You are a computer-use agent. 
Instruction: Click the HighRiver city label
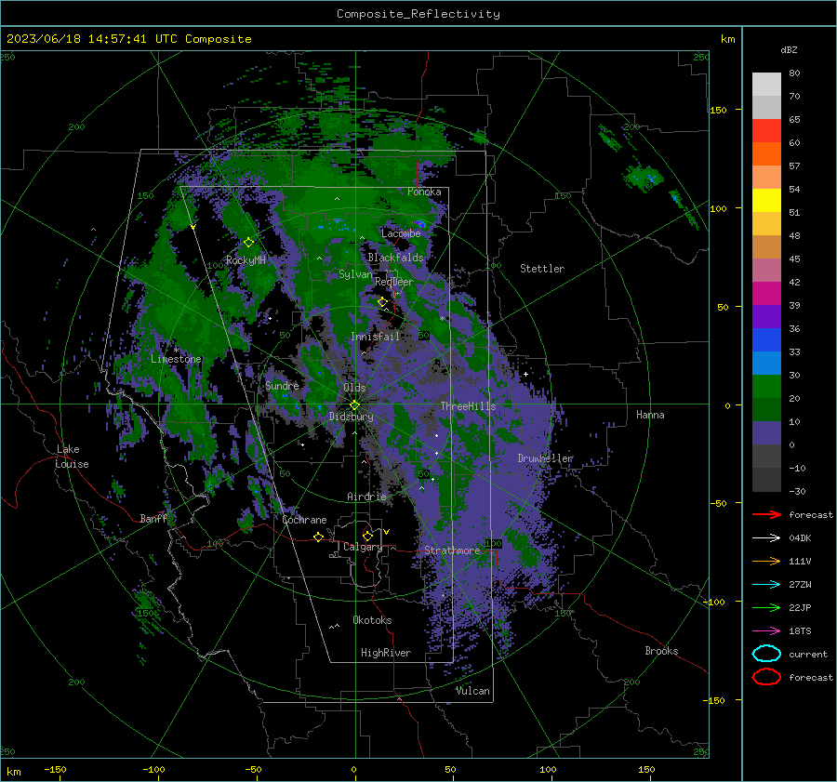point(386,653)
